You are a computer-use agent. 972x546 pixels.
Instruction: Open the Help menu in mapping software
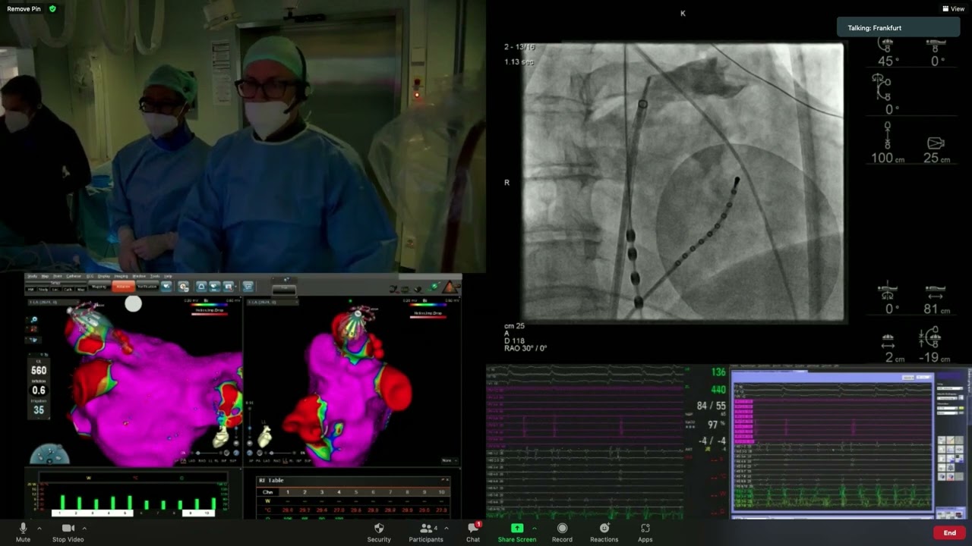[x=168, y=276]
